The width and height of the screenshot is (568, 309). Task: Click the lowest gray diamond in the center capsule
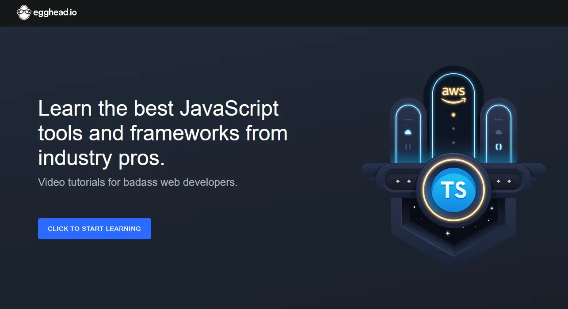(453, 143)
